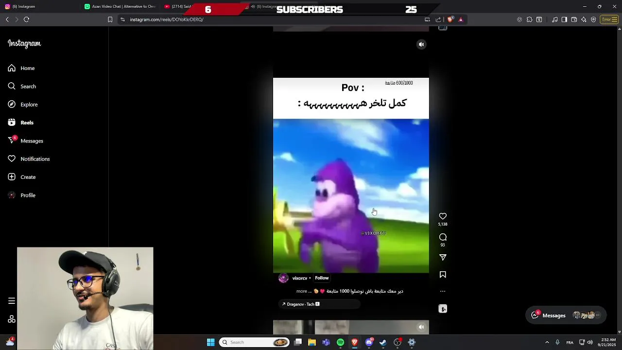
Task: Open File Explorer from the taskbar
Action: [x=312, y=342]
